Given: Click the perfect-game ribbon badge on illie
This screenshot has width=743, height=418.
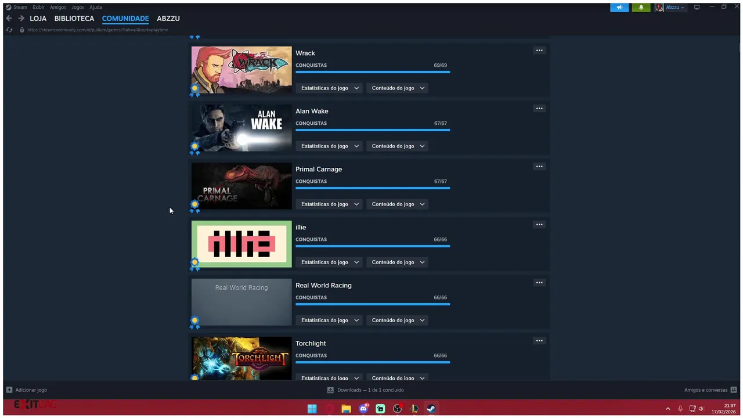Looking at the screenshot, I should 194,264.
